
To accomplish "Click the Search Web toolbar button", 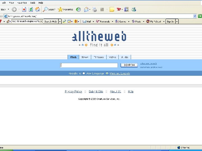I will (51, 22).
